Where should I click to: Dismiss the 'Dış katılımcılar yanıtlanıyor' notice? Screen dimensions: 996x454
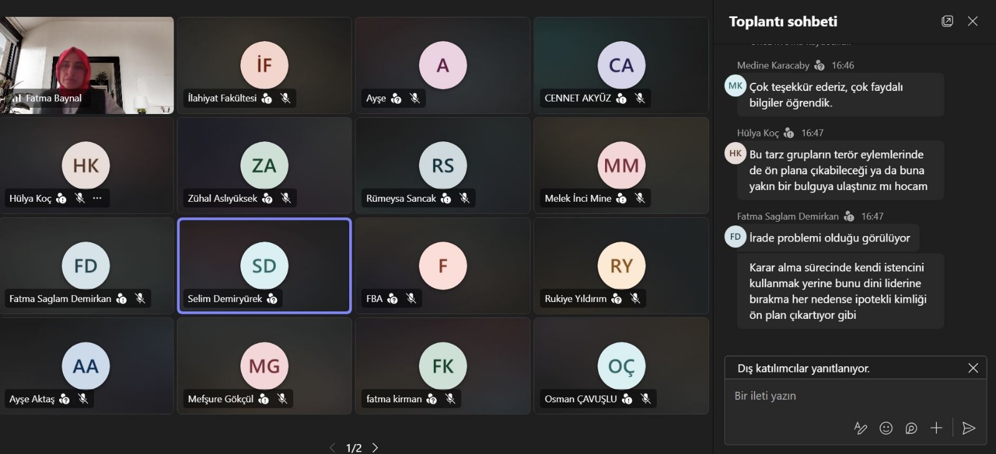point(973,368)
